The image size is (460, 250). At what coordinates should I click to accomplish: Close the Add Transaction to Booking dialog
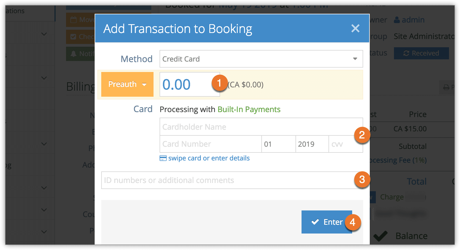point(355,28)
